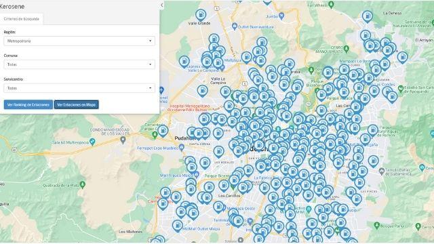Screen dimensions: 434x244
Task: Click the El Arrayán map label
Action: [x=424, y=40]
